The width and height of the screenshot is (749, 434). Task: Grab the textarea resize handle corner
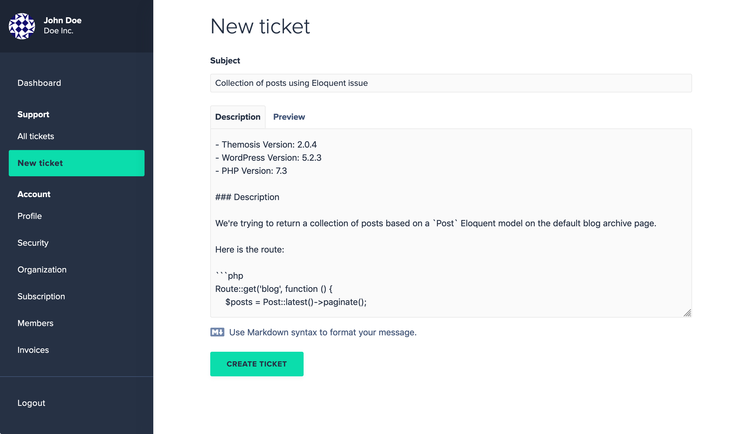(687, 313)
